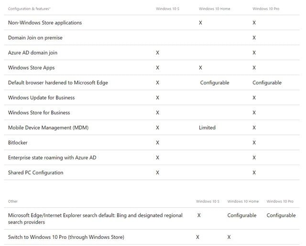Select the Switch to Windows 10 Pro row label

[x=66, y=237]
